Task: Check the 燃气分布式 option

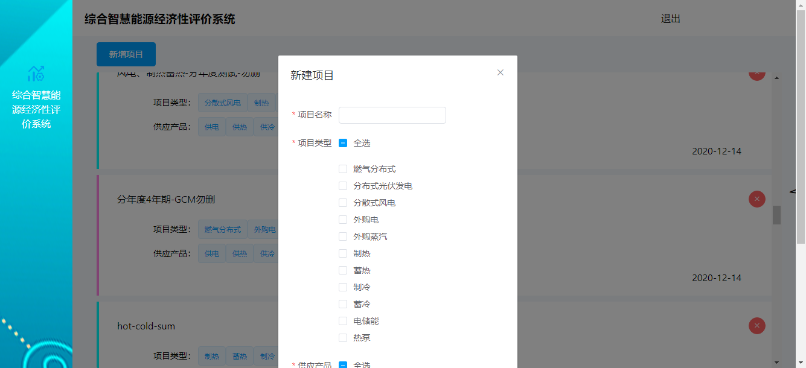Action: point(343,169)
